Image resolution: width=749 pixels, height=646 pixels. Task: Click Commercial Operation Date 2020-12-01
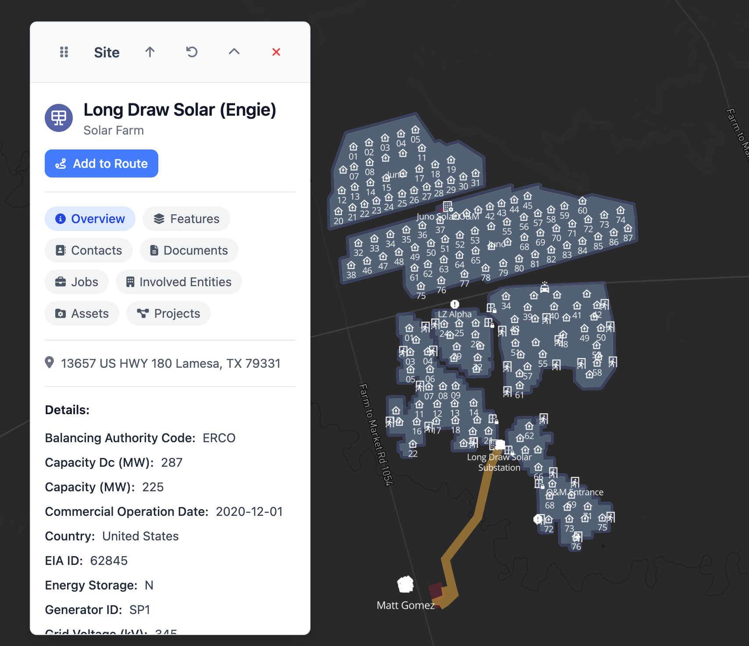(249, 511)
